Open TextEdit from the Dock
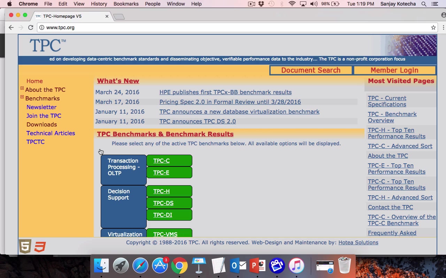The height and width of the screenshot is (278, 446). click(218, 266)
